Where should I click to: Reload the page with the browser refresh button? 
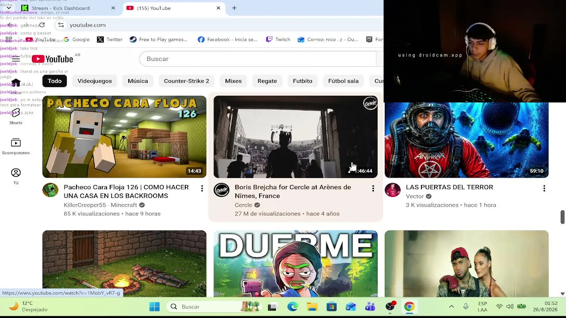point(42,25)
